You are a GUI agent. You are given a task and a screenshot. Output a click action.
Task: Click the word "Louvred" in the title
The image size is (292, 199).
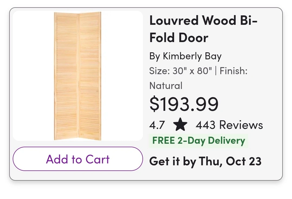click(174, 21)
